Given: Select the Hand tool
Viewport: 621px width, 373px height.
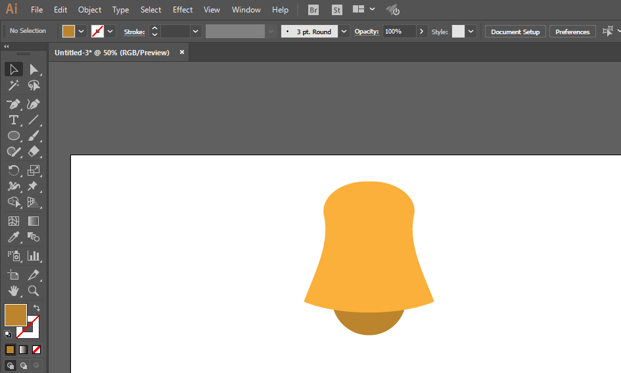Looking at the screenshot, I should (13, 291).
